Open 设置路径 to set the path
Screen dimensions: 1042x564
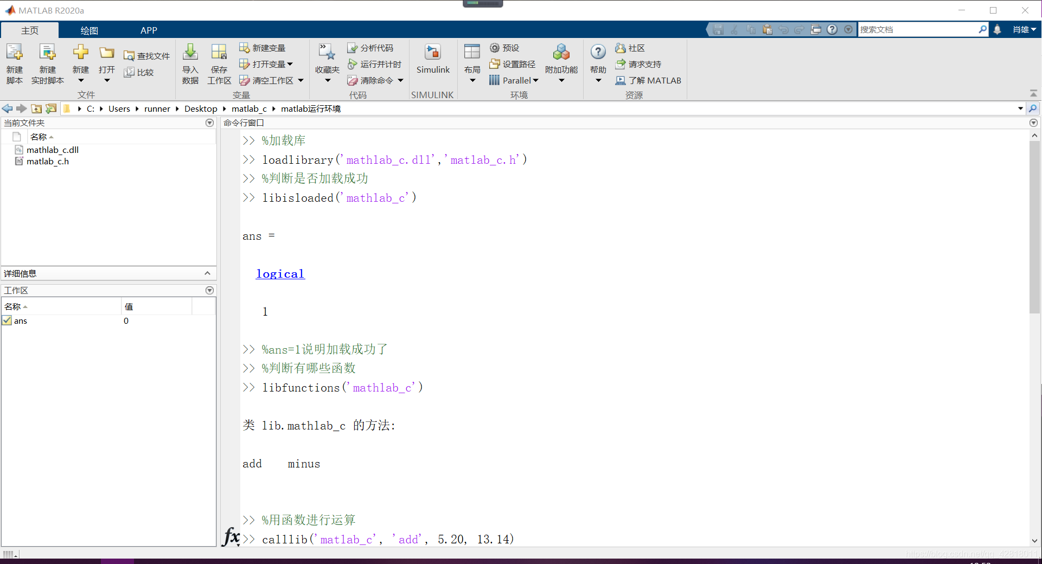point(513,64)
